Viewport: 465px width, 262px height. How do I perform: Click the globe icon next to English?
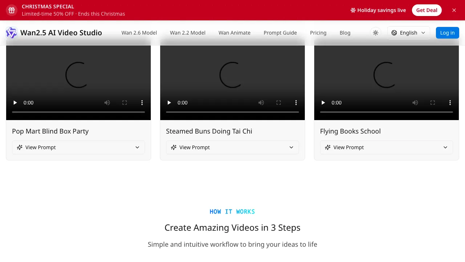click(x=394, y=33)
